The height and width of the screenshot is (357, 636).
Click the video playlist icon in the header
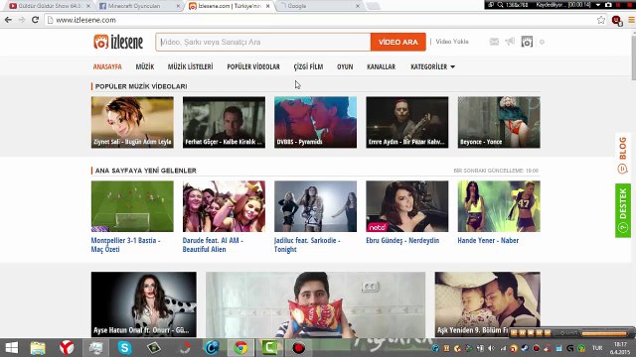527,42
